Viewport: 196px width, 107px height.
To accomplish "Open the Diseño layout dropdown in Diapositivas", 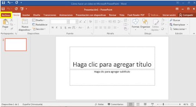I will 38,20.
